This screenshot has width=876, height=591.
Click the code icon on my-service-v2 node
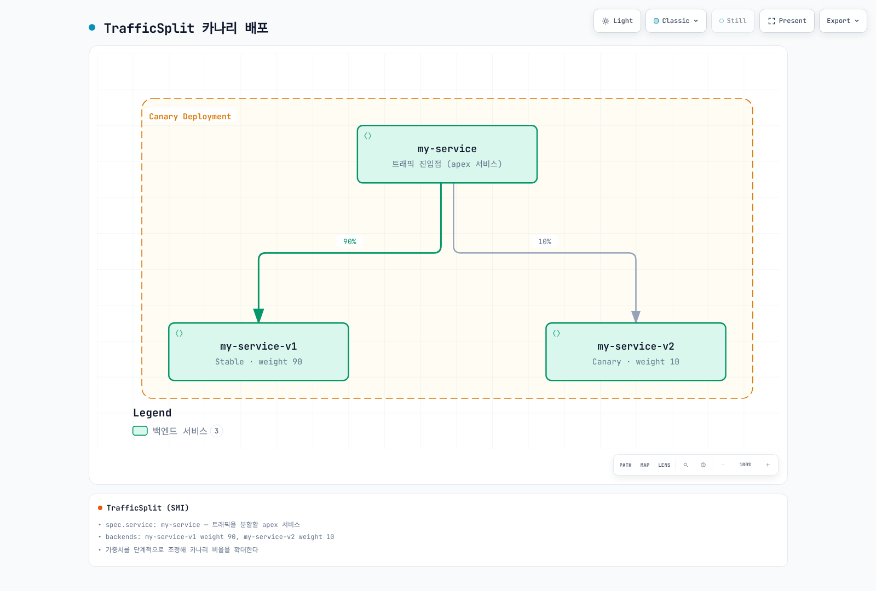pyautogui.click(x=556, y=333)
